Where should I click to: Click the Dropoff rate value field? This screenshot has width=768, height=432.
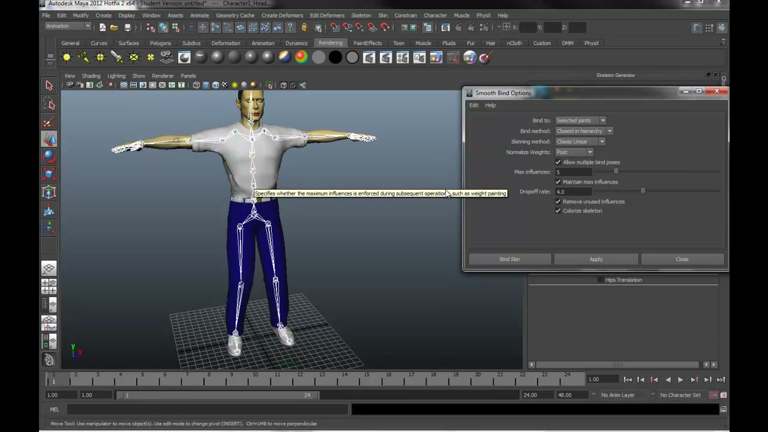pyautogui.click(x=573, y=192)
